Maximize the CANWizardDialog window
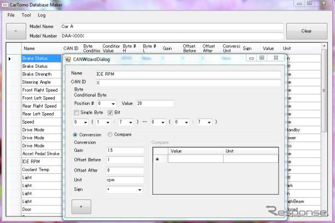This screenshot has height=223, width=335. tap(262, 58)
